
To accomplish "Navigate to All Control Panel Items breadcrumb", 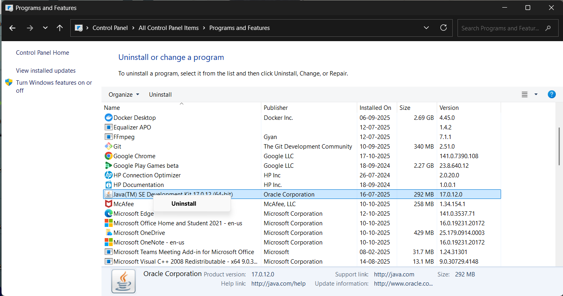I will coord(169,28).
